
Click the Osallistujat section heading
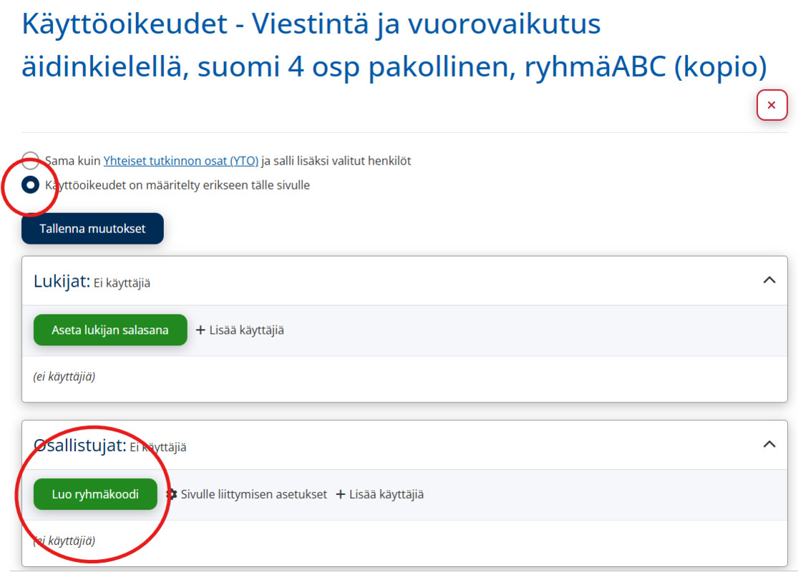tap(80, 445)
